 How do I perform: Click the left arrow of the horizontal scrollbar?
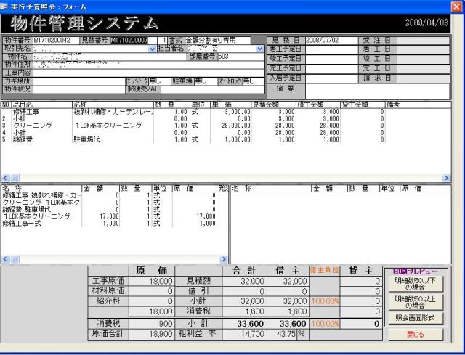(x=7, y=178)
